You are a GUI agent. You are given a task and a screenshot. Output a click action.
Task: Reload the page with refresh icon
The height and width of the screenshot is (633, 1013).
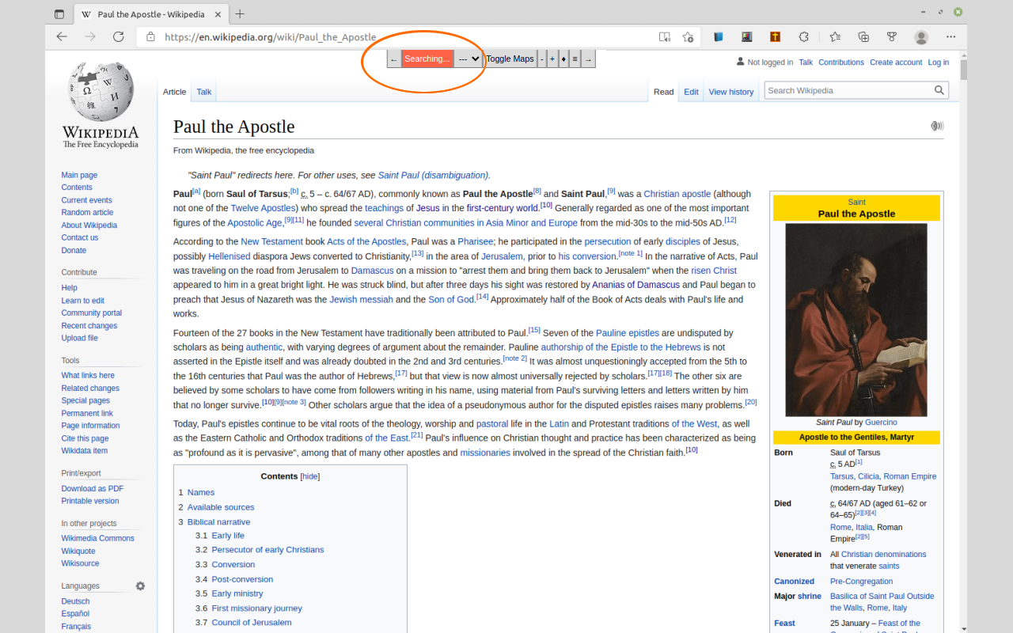[119, 36]
